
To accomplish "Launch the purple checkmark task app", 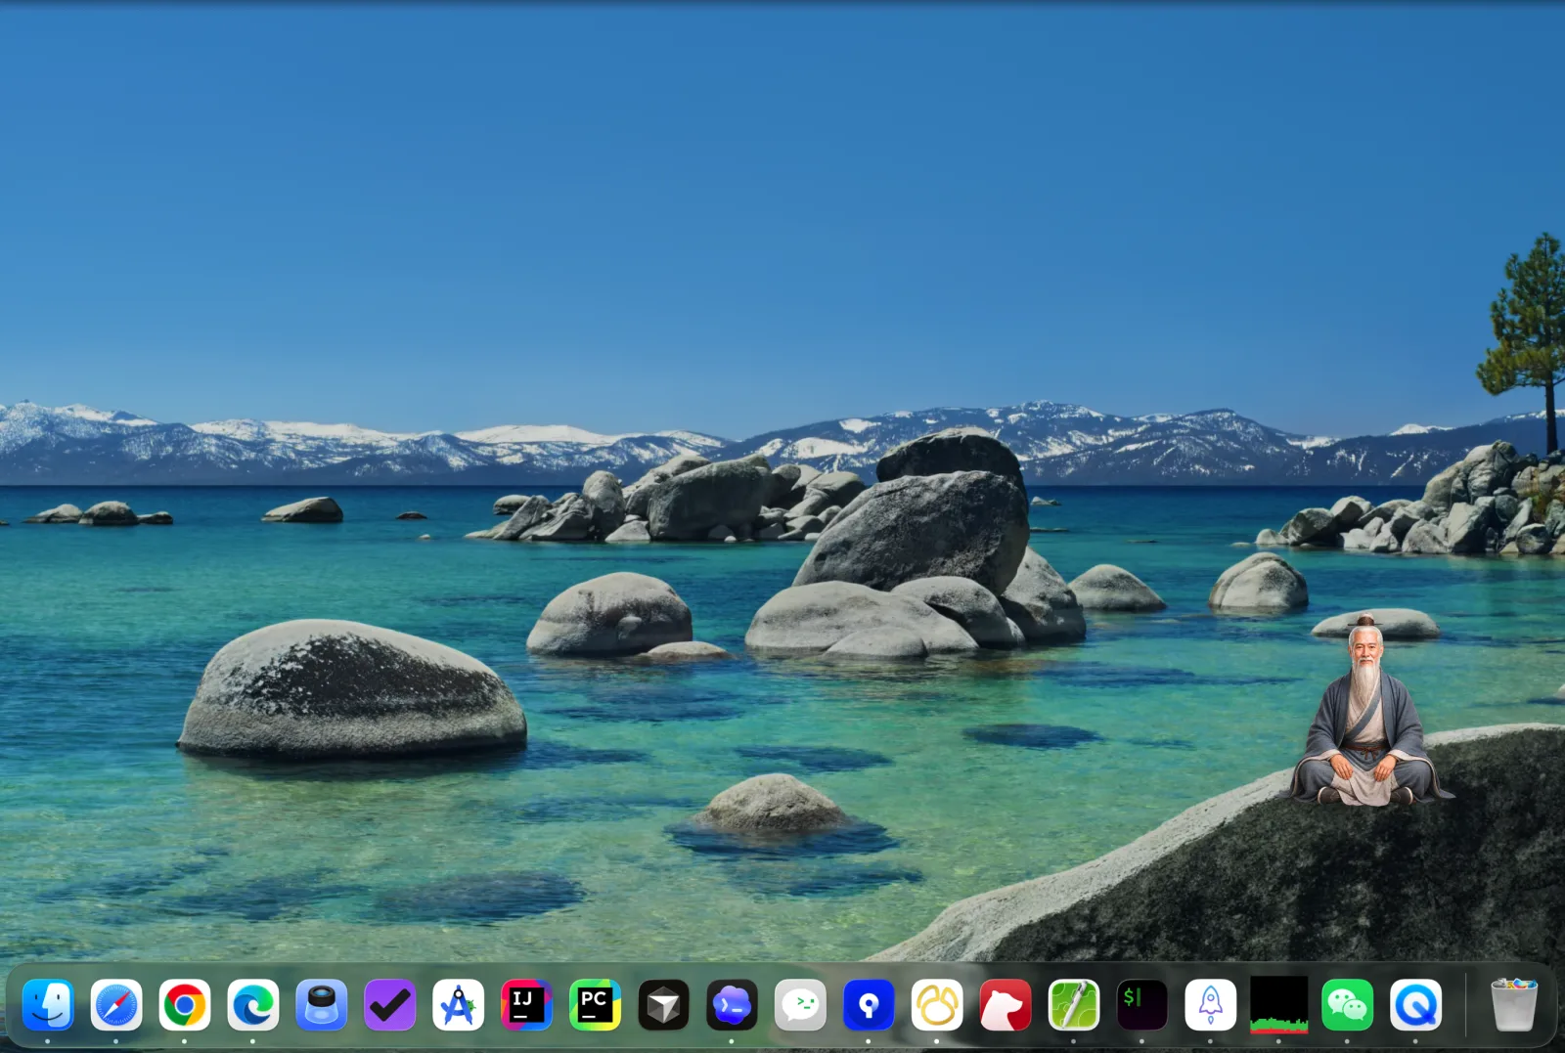I will [390, 1005].
